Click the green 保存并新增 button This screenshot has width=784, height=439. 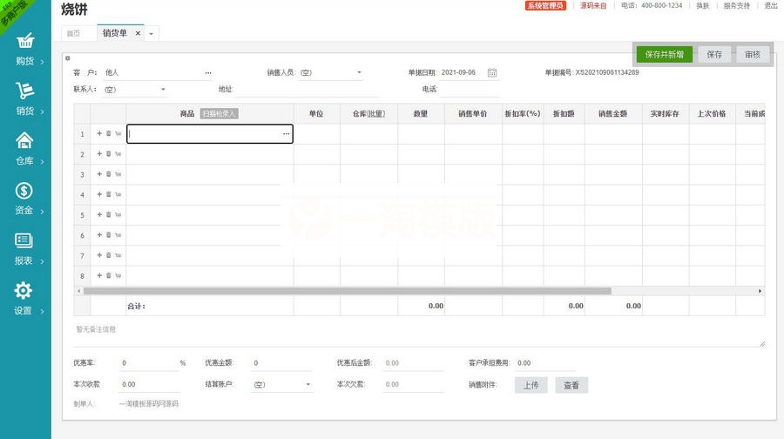tap(664, 54)
